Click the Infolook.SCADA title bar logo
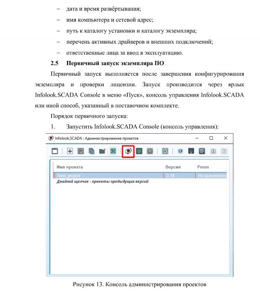The image size is (260, 293). [51, 138]
